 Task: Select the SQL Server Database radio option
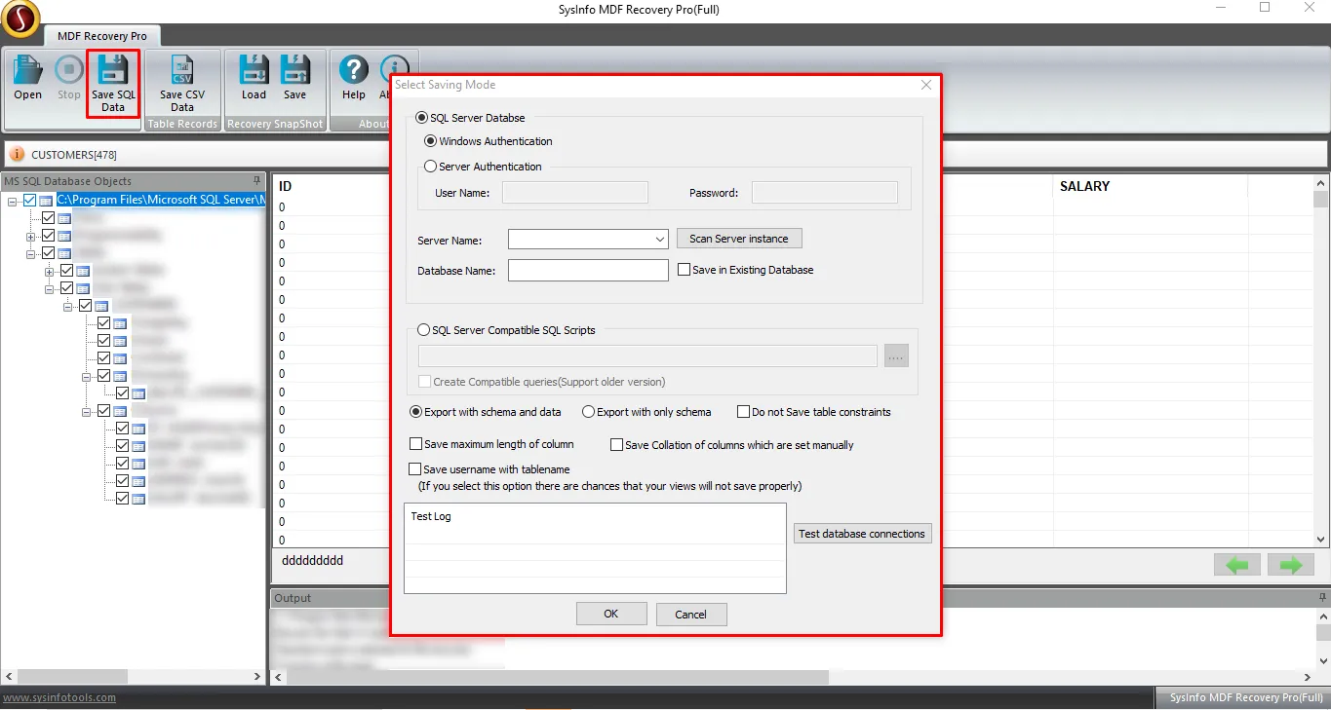tap(422, 118)
